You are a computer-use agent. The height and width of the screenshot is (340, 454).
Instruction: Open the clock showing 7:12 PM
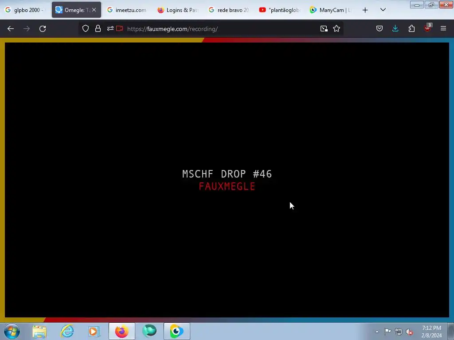tap(431, 332)
